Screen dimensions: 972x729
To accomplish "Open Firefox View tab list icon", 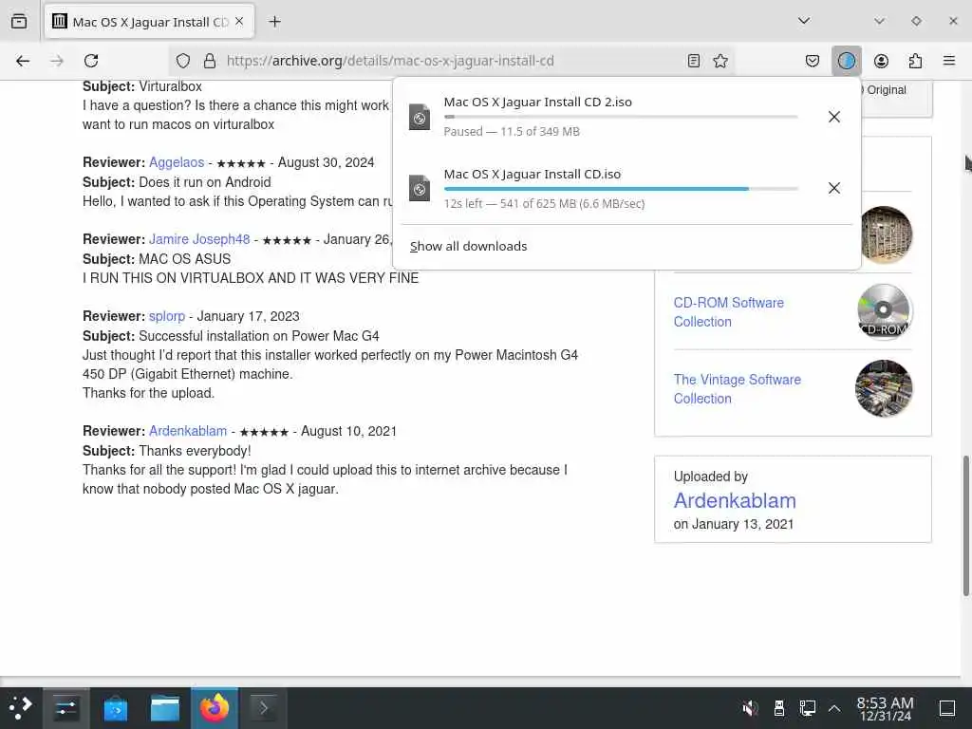I will [x=19, y=22].
